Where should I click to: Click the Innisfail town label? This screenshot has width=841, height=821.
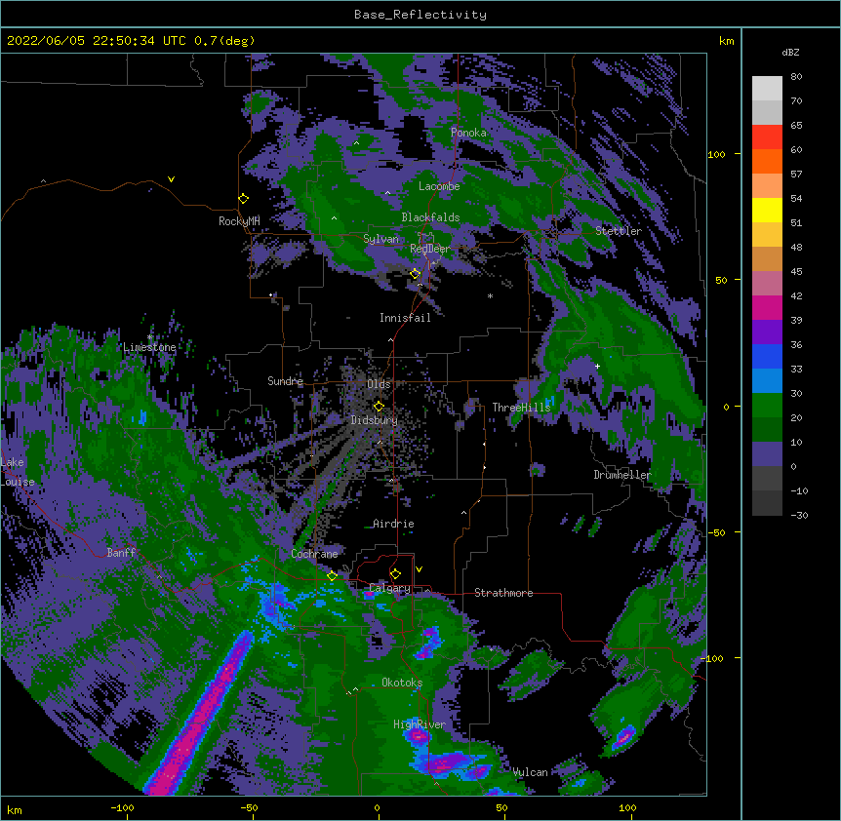click(405, 318)
